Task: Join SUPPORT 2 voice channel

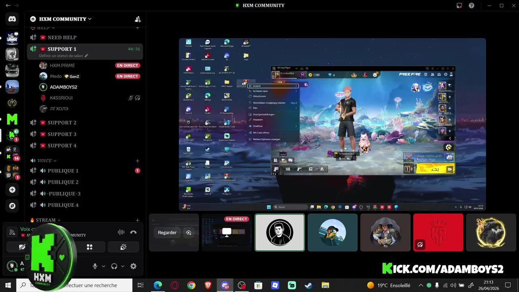Action: click(x=85, y=122)
